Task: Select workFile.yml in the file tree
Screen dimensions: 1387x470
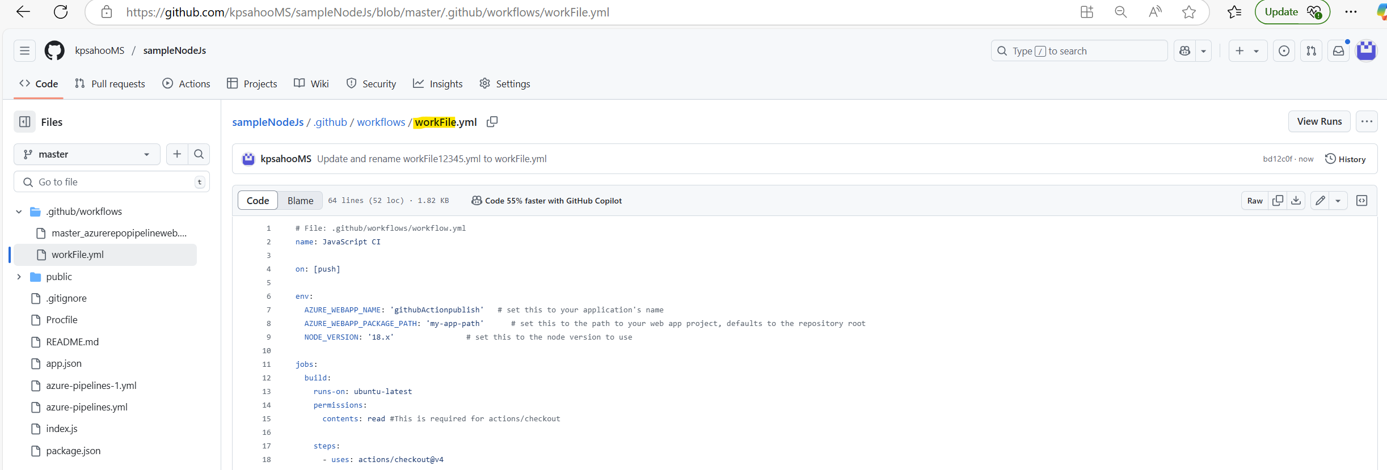Action: pos(105,255)
